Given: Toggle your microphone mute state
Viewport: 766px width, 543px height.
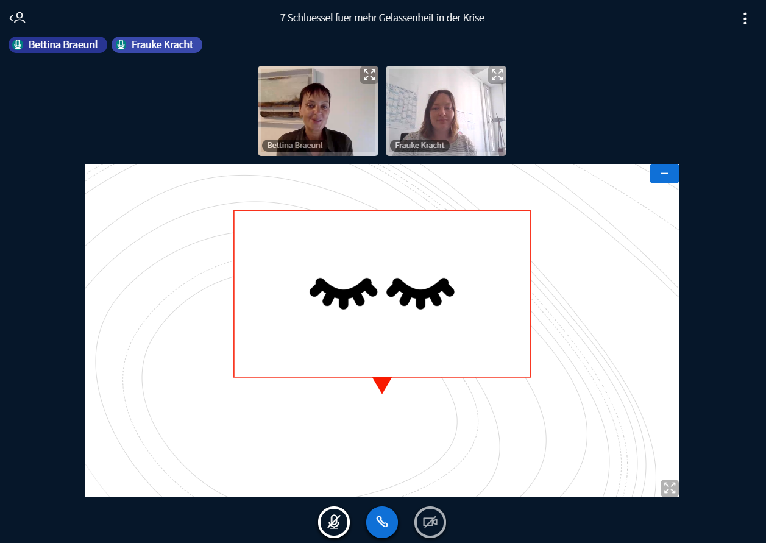Looking at the screenshot, I should (334, 522).
